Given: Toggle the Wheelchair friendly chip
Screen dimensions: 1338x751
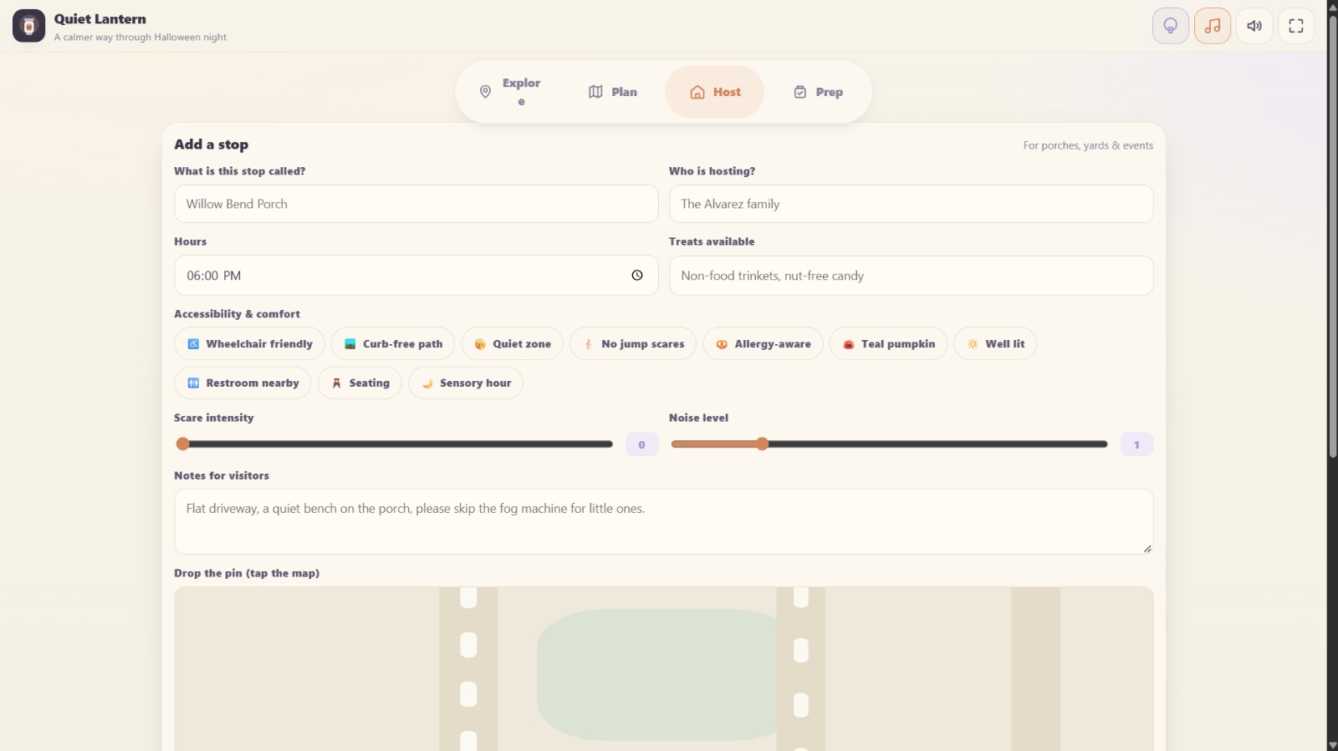Looking at the screenshot, I should tap(250, 343).
